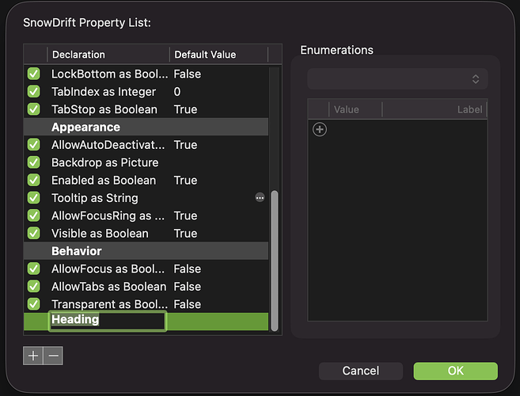Open the Enumerations dropdown menu
The image size is (520, 396).
pyautogui.click(x=397, y=79)
